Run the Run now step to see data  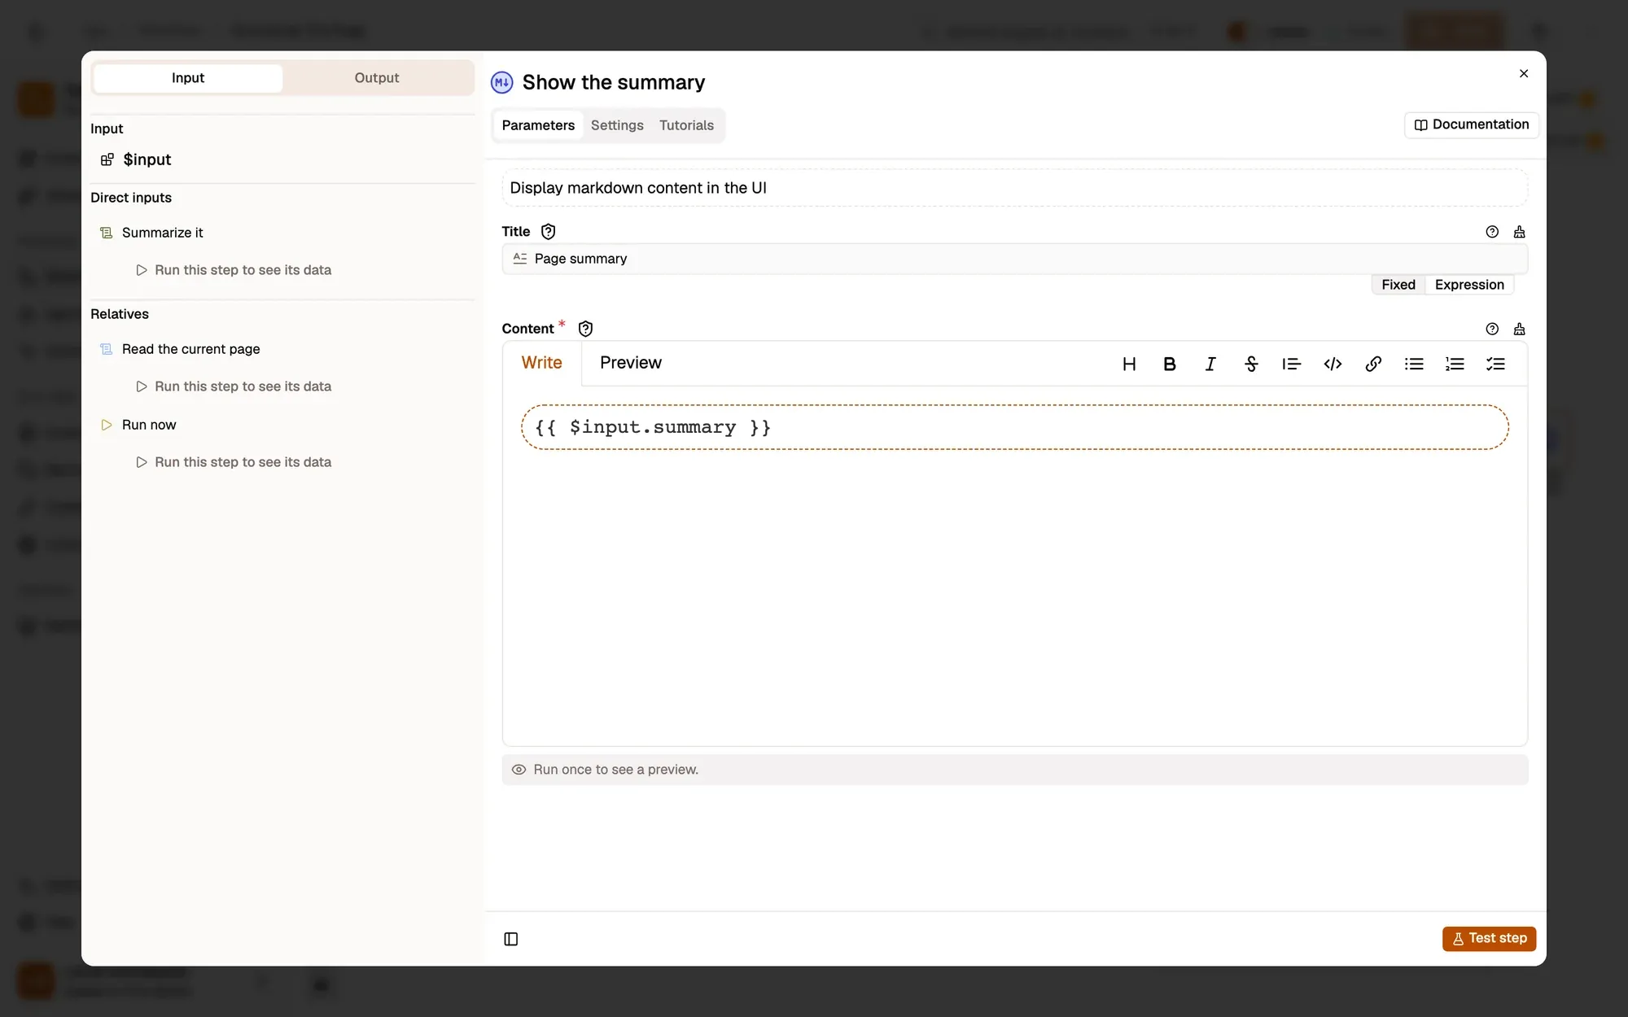tap(234, 462)
